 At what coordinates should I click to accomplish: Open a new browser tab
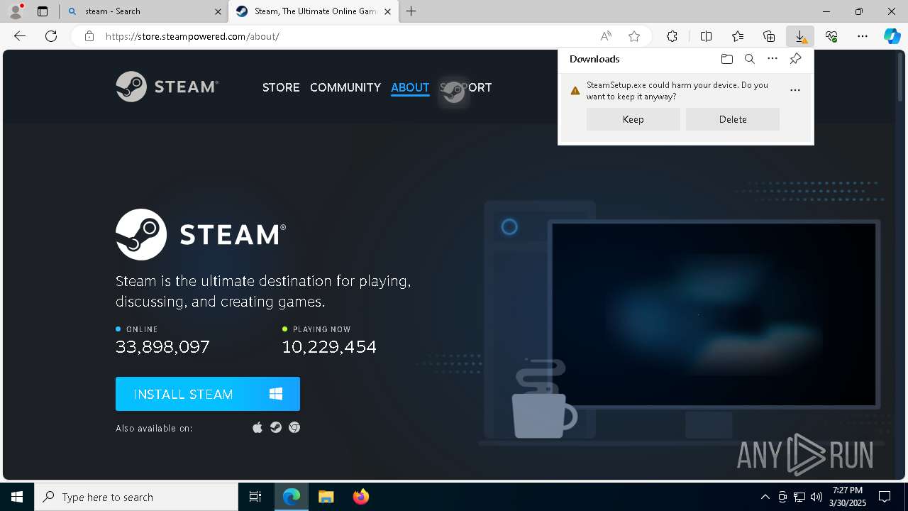coord(411,11)
